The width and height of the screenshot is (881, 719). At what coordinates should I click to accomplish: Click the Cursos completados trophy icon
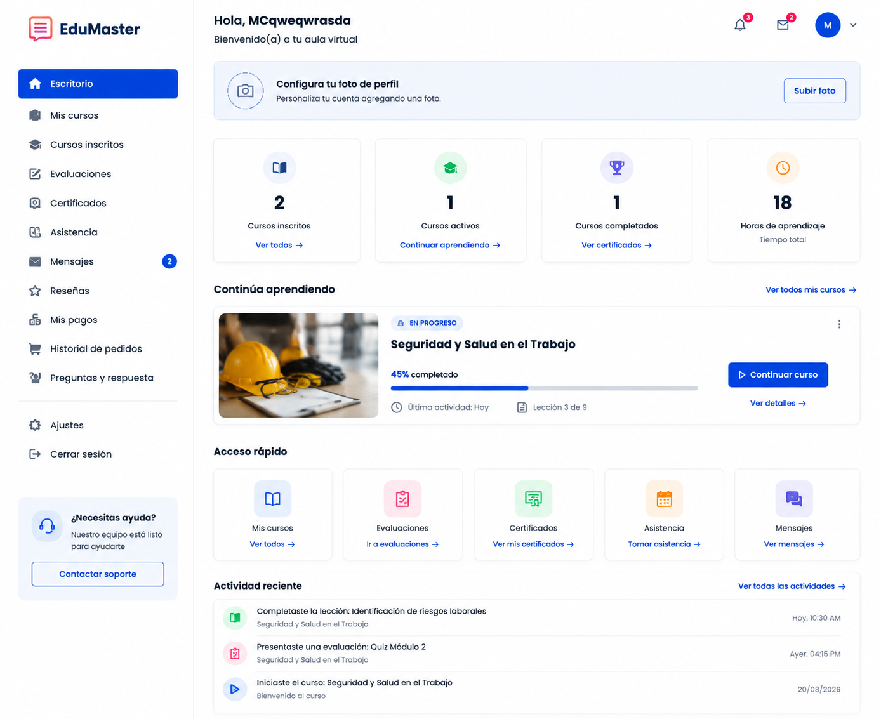tap(616, 168)
